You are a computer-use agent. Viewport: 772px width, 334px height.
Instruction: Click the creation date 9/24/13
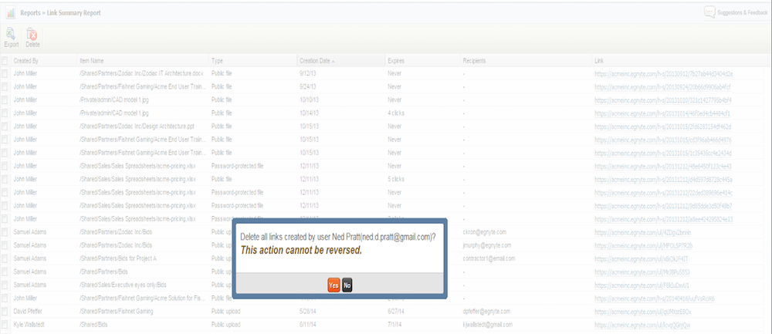pyautogui.click(x=308, y=87)
